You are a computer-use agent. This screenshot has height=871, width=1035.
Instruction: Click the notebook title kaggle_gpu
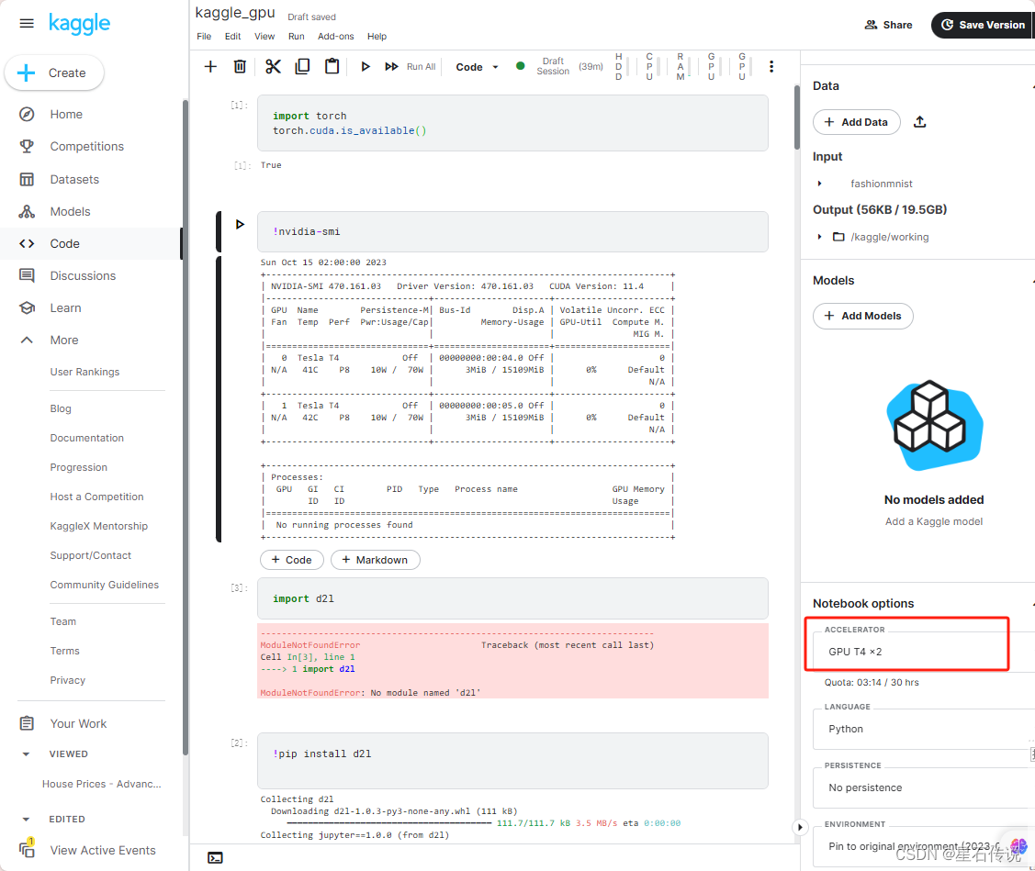pos(235,13)
